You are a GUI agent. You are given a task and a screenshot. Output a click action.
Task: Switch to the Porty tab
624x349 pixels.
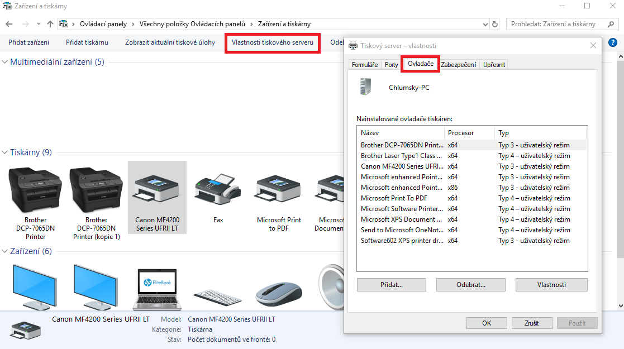[391, 64]
